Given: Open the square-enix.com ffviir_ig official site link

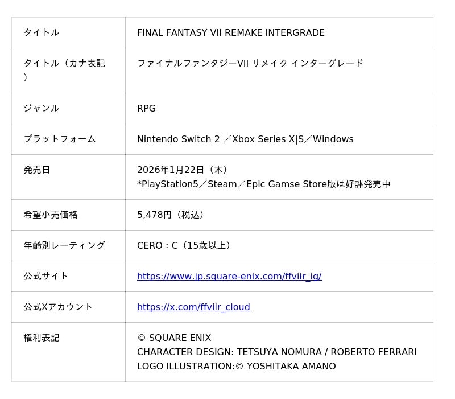Looking at the screenshot, I should (229, 277).
